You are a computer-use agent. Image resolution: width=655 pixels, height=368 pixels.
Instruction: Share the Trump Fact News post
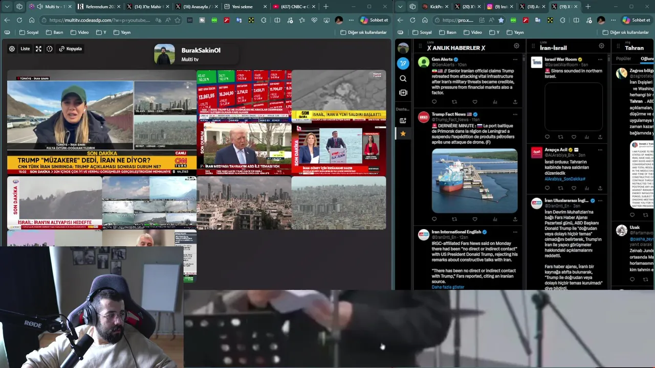point(515,219)
